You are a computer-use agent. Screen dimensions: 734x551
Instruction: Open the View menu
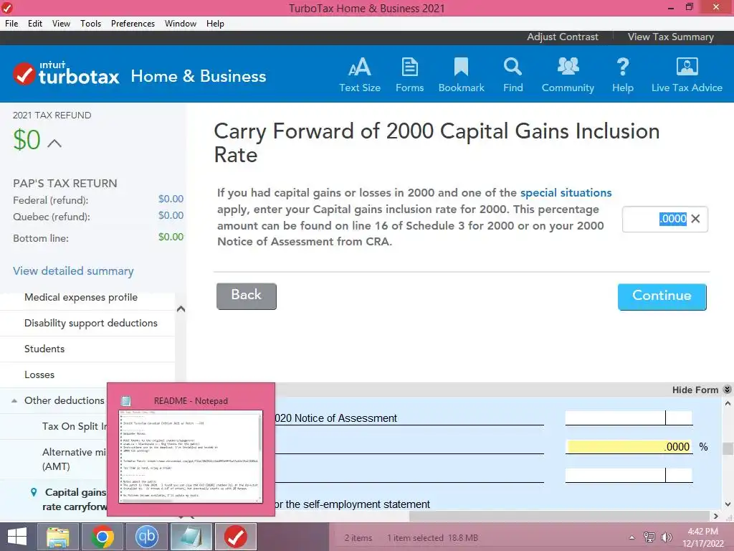[x=62, y=24]
